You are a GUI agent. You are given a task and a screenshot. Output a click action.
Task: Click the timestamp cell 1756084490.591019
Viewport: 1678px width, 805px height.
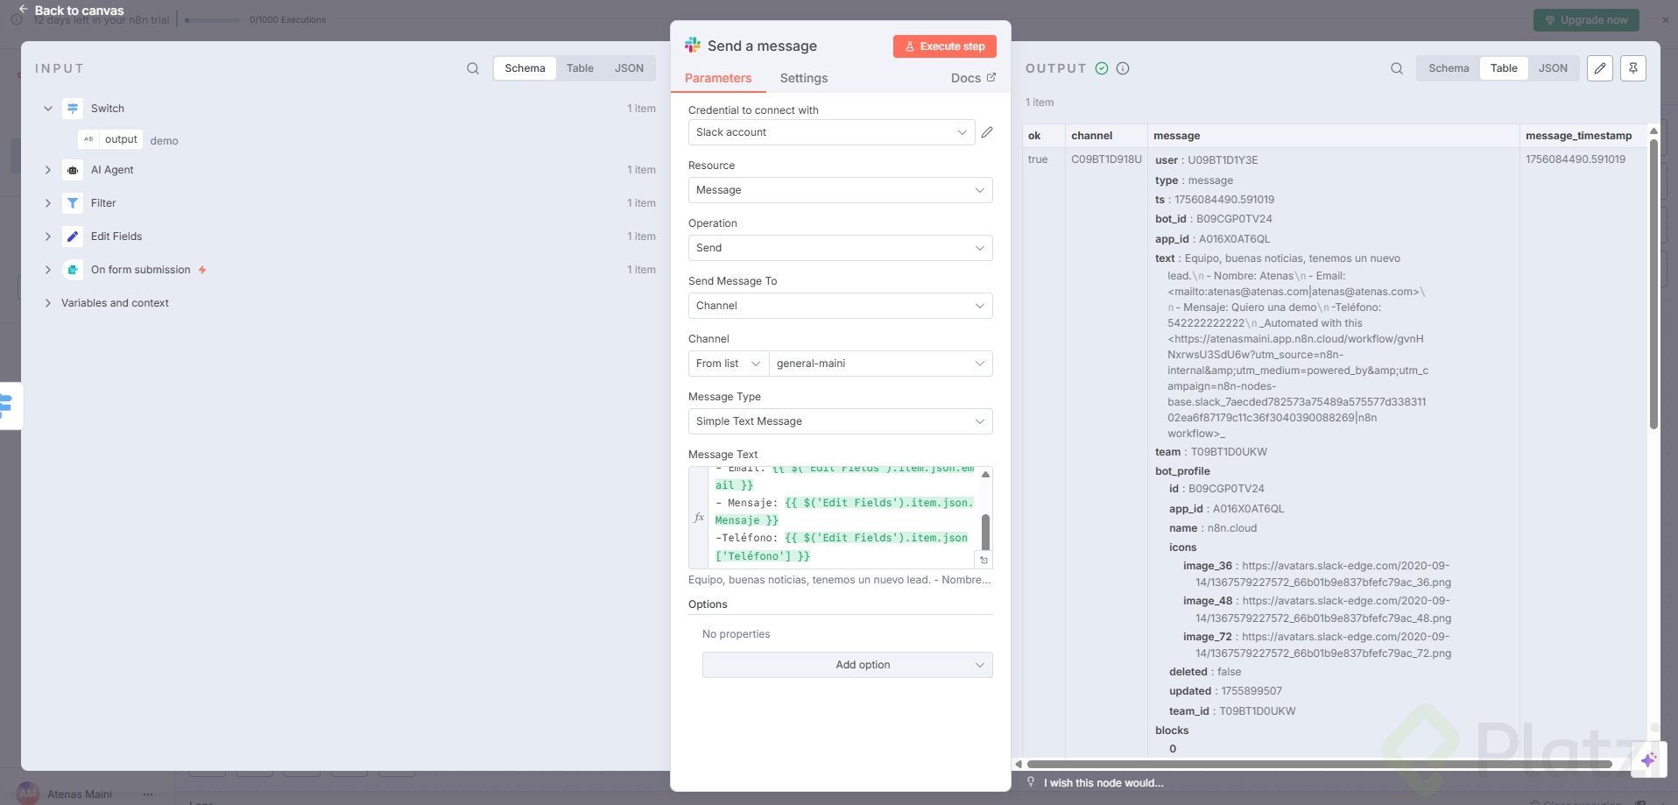tap(1576, 159)
